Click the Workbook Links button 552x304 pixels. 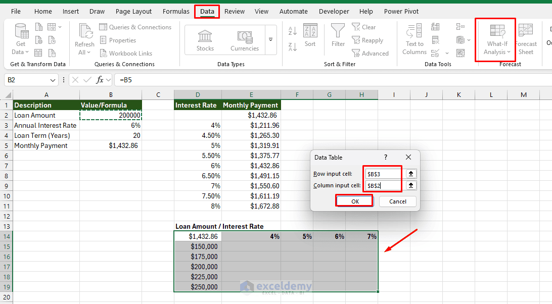[x=126, y=53]
